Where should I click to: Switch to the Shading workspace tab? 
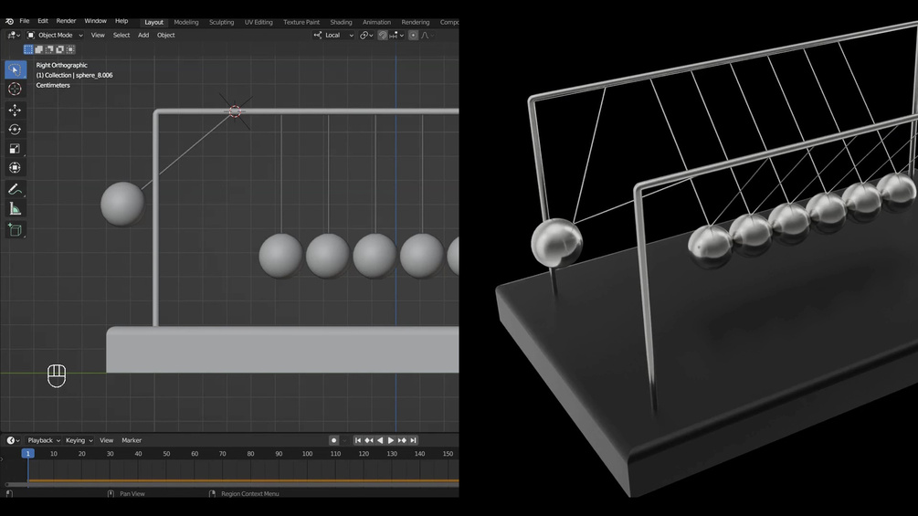(x=341, y=22)
